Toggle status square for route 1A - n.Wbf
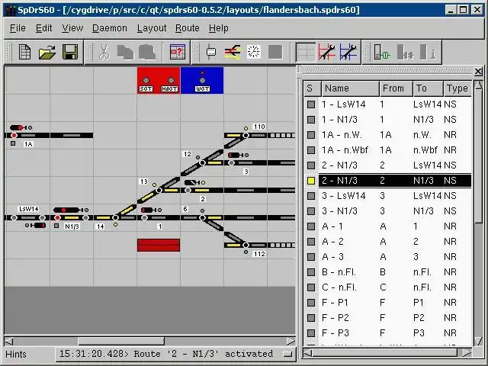Viewport: 488px width, 366px height. click(x=311, y=150)
